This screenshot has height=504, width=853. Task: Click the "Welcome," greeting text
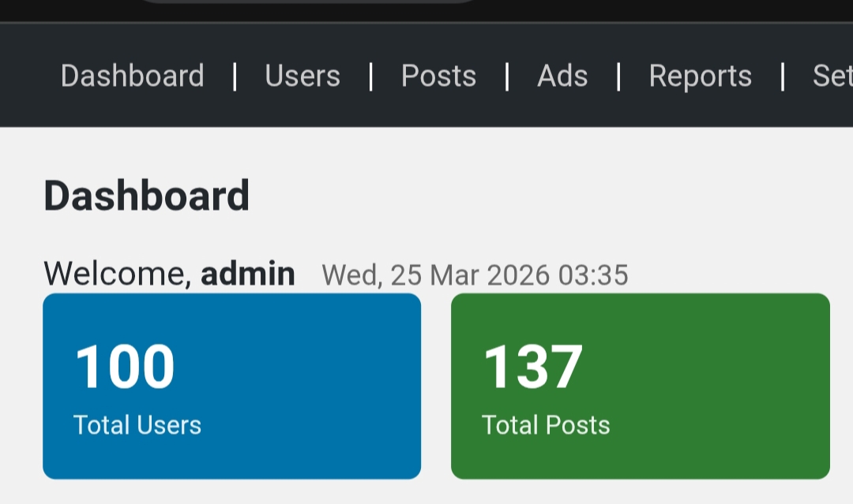118,274
